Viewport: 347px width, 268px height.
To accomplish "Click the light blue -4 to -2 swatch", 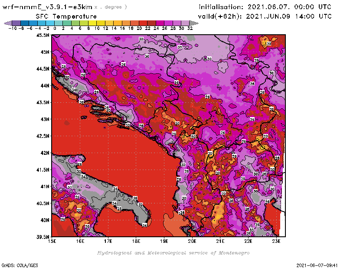I will (x=42, y=23).
